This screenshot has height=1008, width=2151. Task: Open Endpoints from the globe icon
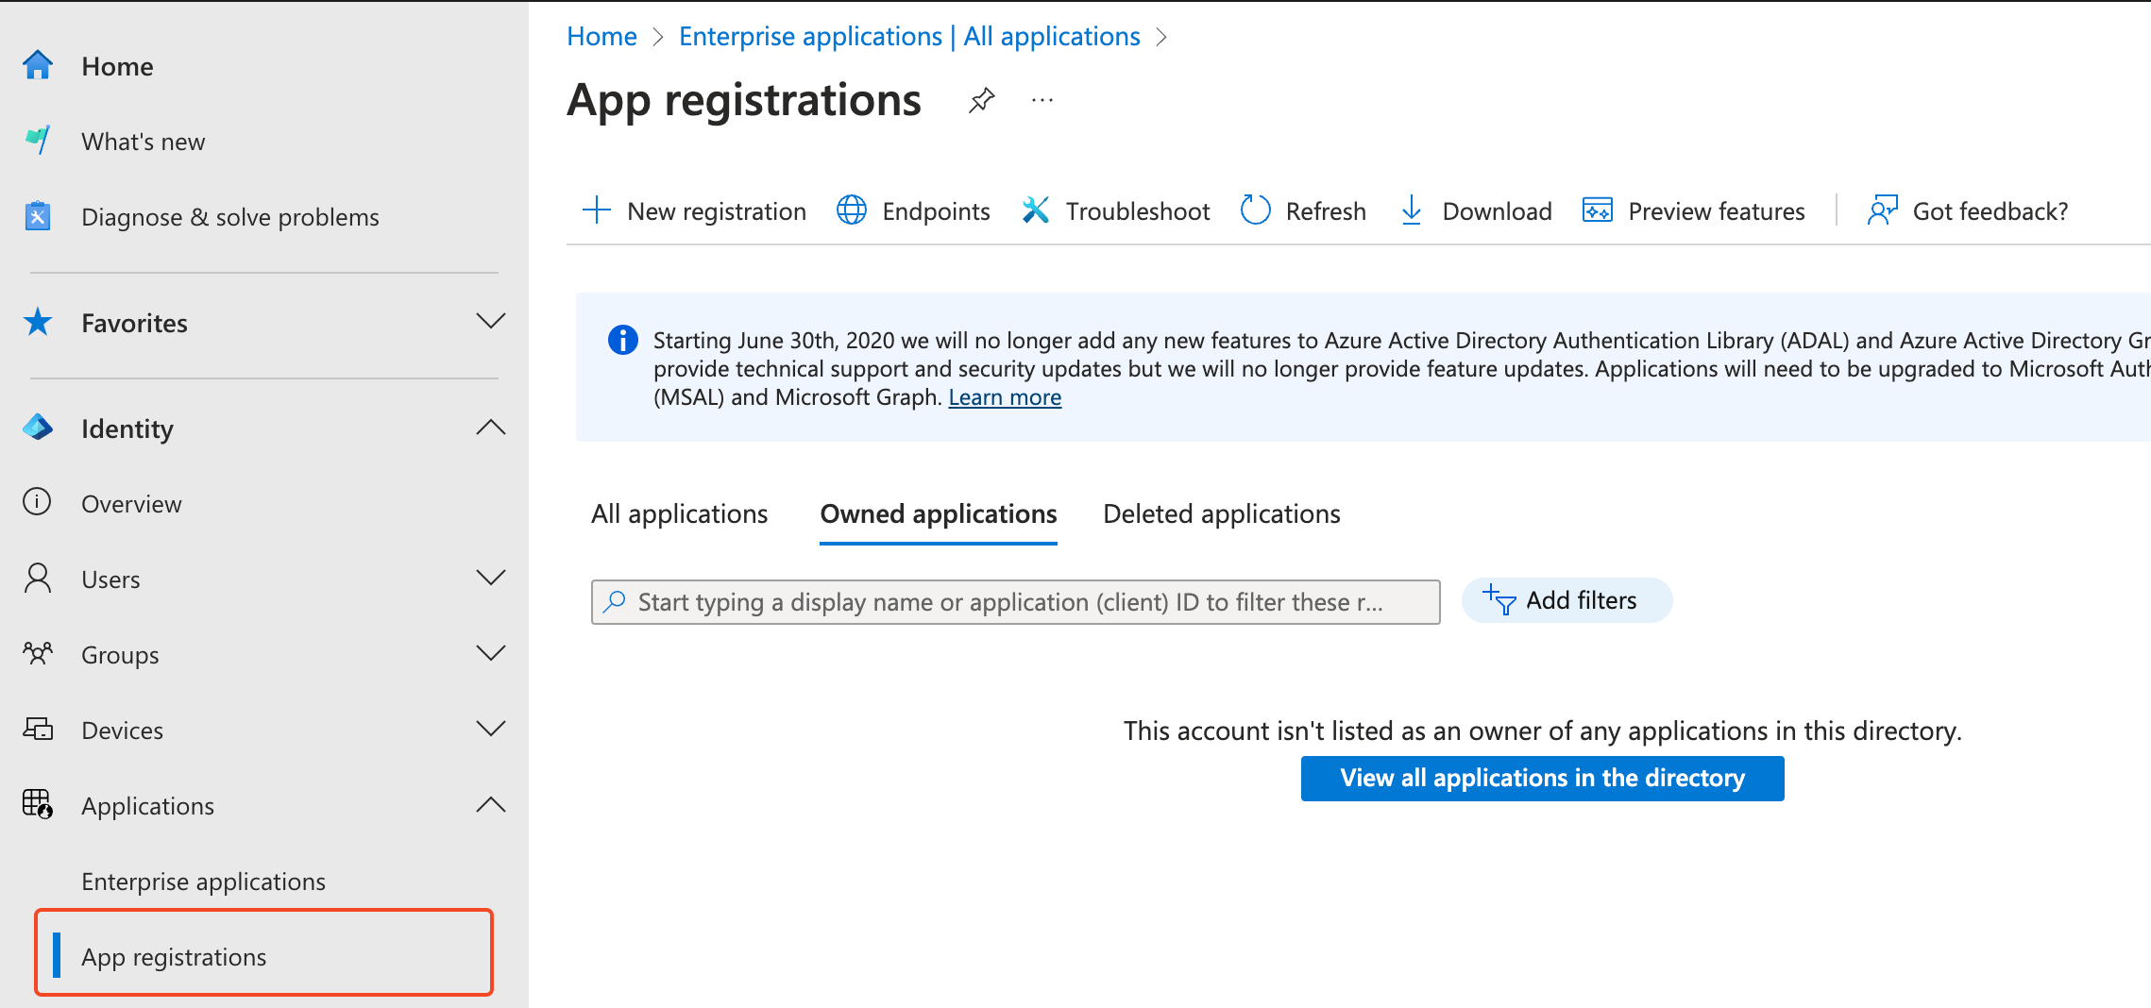(x=852, y=210)
